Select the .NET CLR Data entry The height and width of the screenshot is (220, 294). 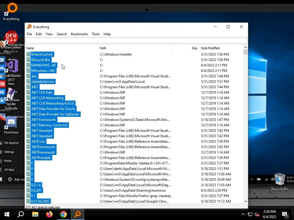(x=42, y=93)
